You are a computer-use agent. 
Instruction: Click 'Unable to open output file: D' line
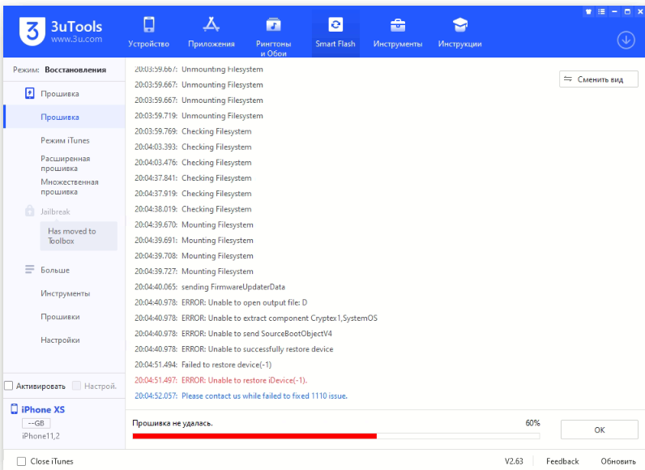[221, 302]
